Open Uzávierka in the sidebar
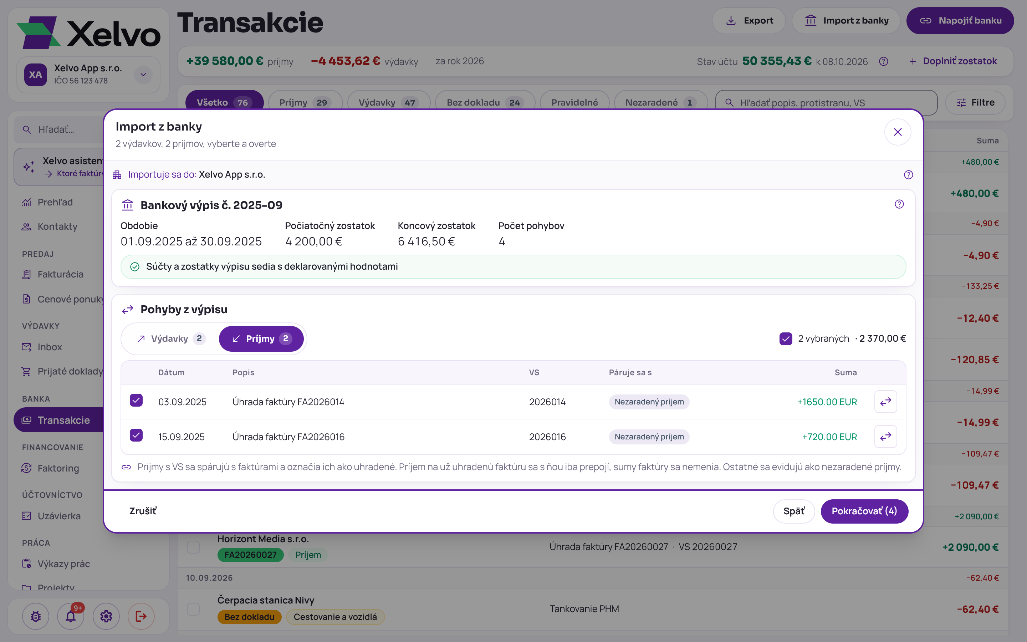The image size is (1027, 642). click(58, 516)
